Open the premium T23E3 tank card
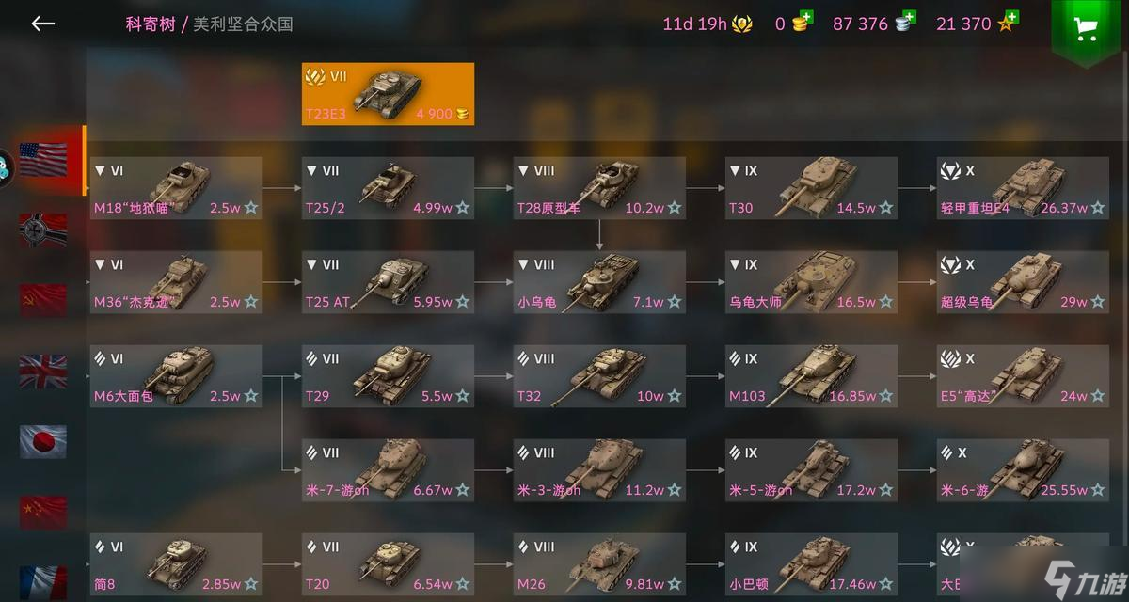Screen dimensions: 1129x602 pyautogui.click(x=388, y=94)
